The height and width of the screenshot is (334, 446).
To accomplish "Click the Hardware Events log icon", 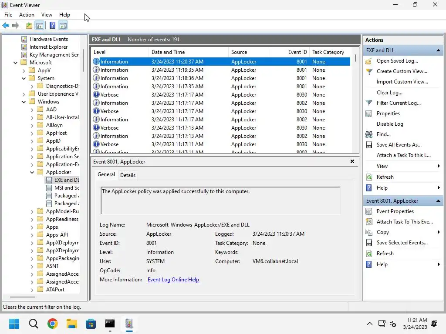I will coord(24,39).
